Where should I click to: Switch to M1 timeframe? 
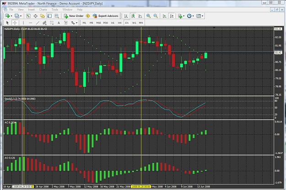(x=84, y=23)
